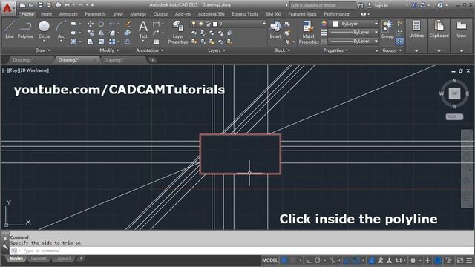Open the layer name dropdown list

(264, 24)
